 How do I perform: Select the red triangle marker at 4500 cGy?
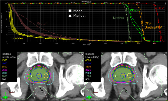[154, 43]
